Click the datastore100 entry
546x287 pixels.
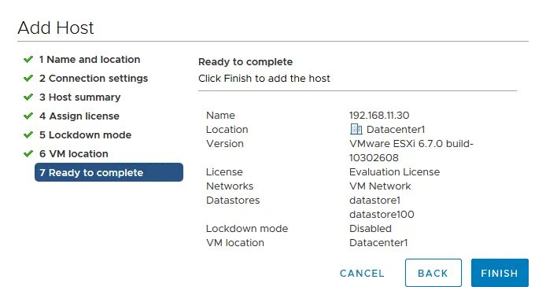382,215
